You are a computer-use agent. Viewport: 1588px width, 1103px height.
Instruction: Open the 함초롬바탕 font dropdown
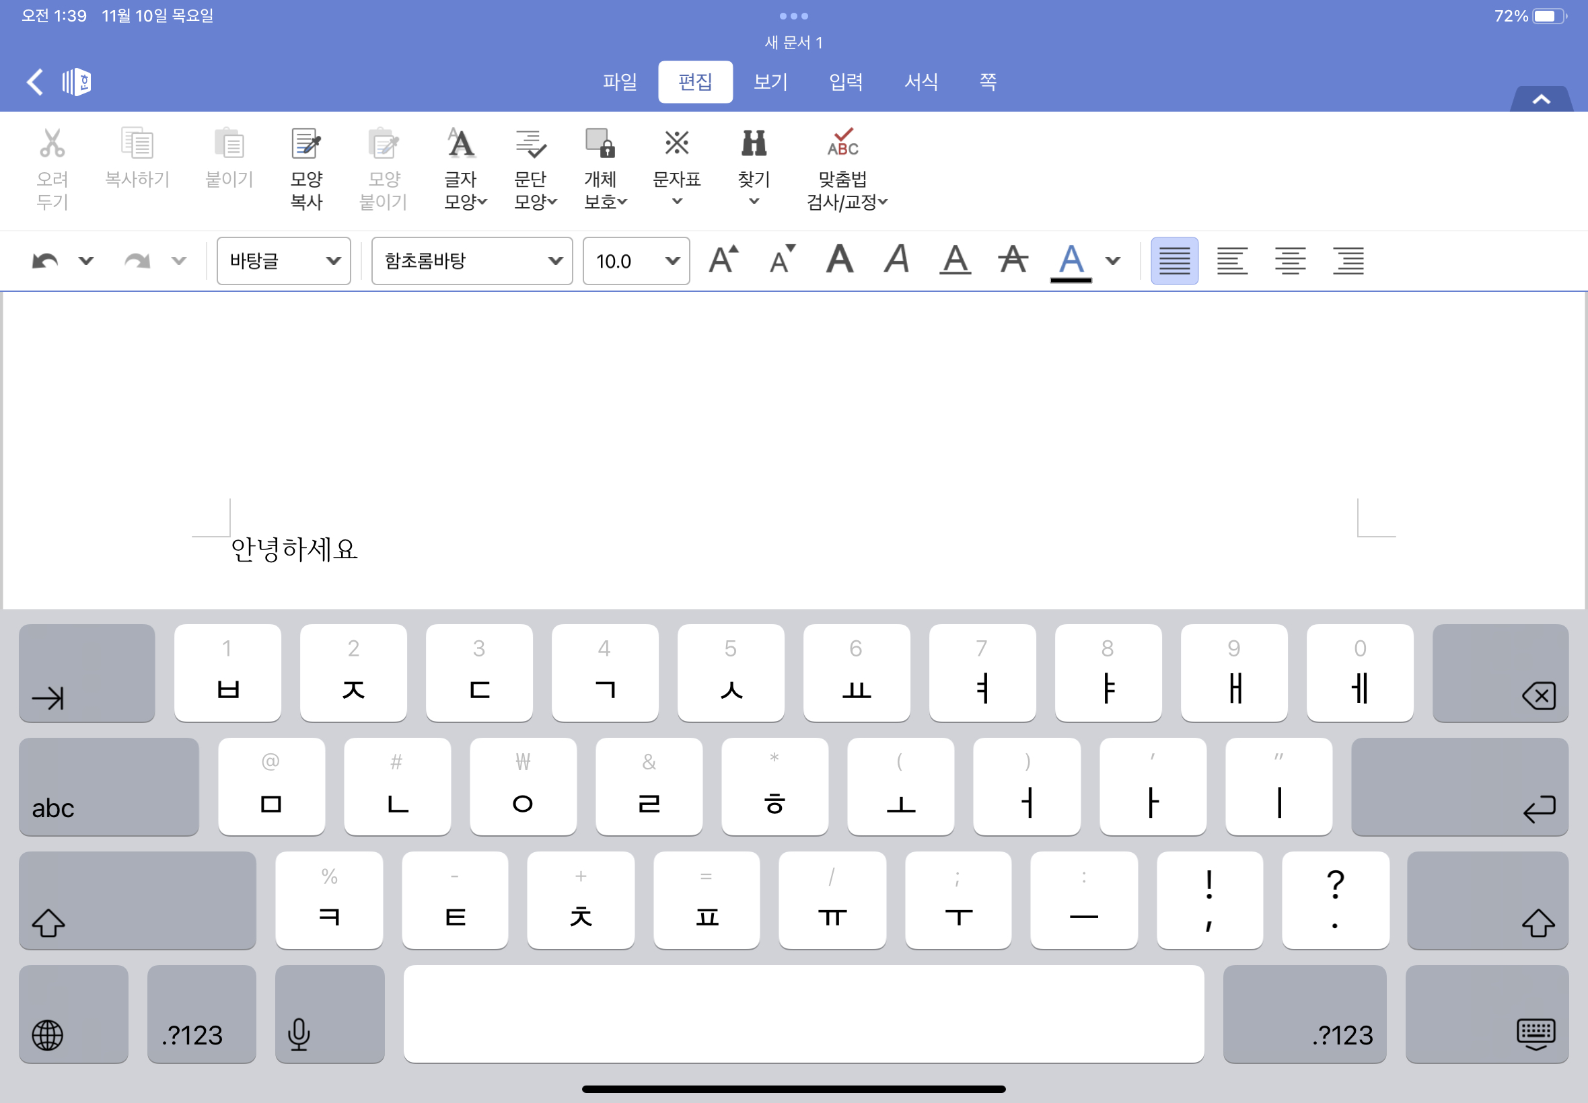coord(472,261)
